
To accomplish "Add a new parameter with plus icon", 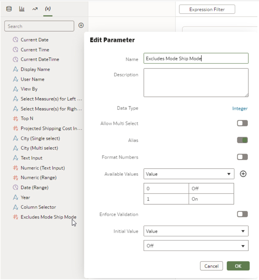I will point(81,26).
